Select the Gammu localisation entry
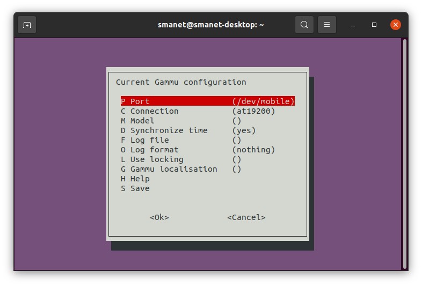This screenshot has height=286, width=422. coord(207,169)
